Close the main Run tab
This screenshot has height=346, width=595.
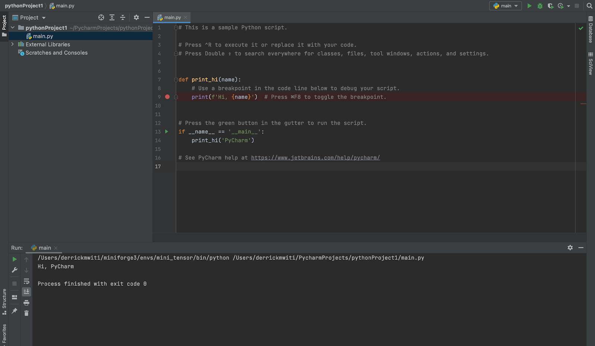[56, 248]
